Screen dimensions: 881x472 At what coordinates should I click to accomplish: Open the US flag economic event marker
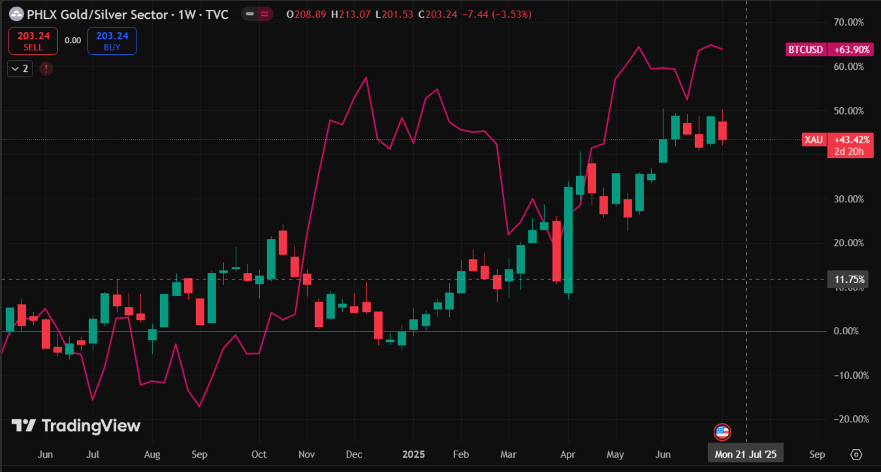tap(722, 432)
